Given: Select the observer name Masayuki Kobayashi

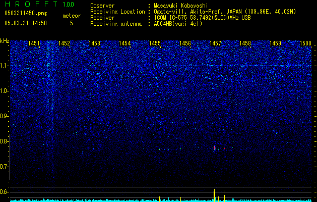Looking at the screenshot, I should (181, 6).
